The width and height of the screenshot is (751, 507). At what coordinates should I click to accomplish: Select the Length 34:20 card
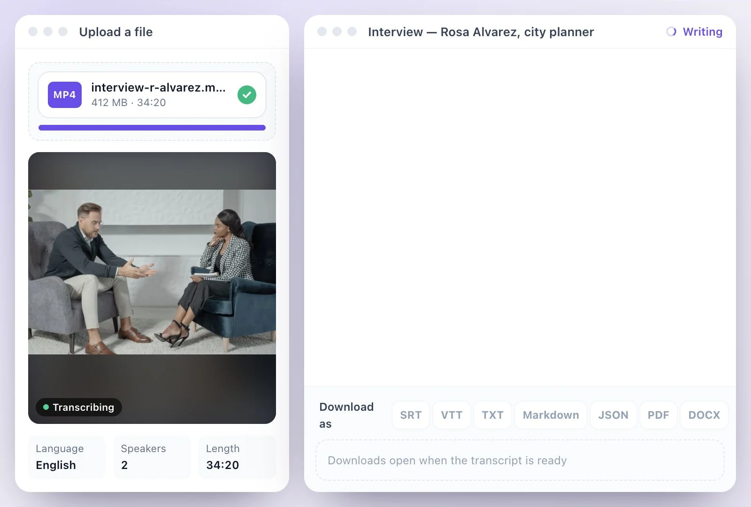tap(237, 457)
